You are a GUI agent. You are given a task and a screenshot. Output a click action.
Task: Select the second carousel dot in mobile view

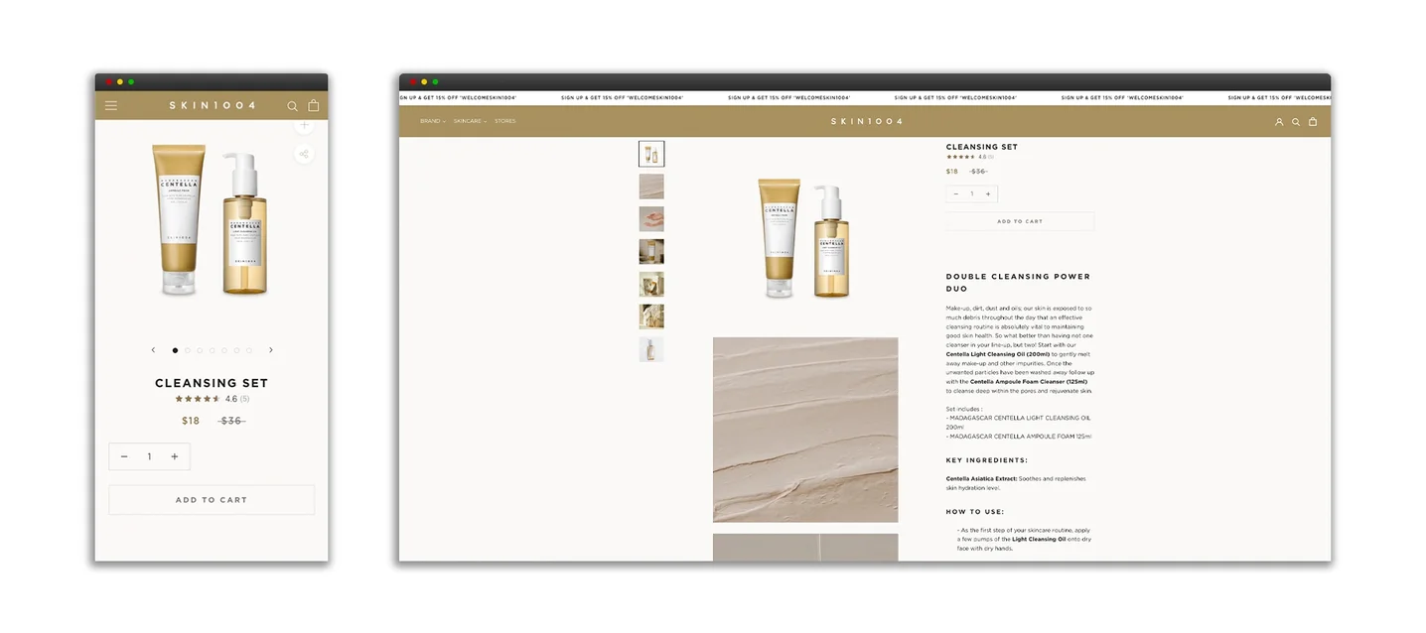coord(188,350)
